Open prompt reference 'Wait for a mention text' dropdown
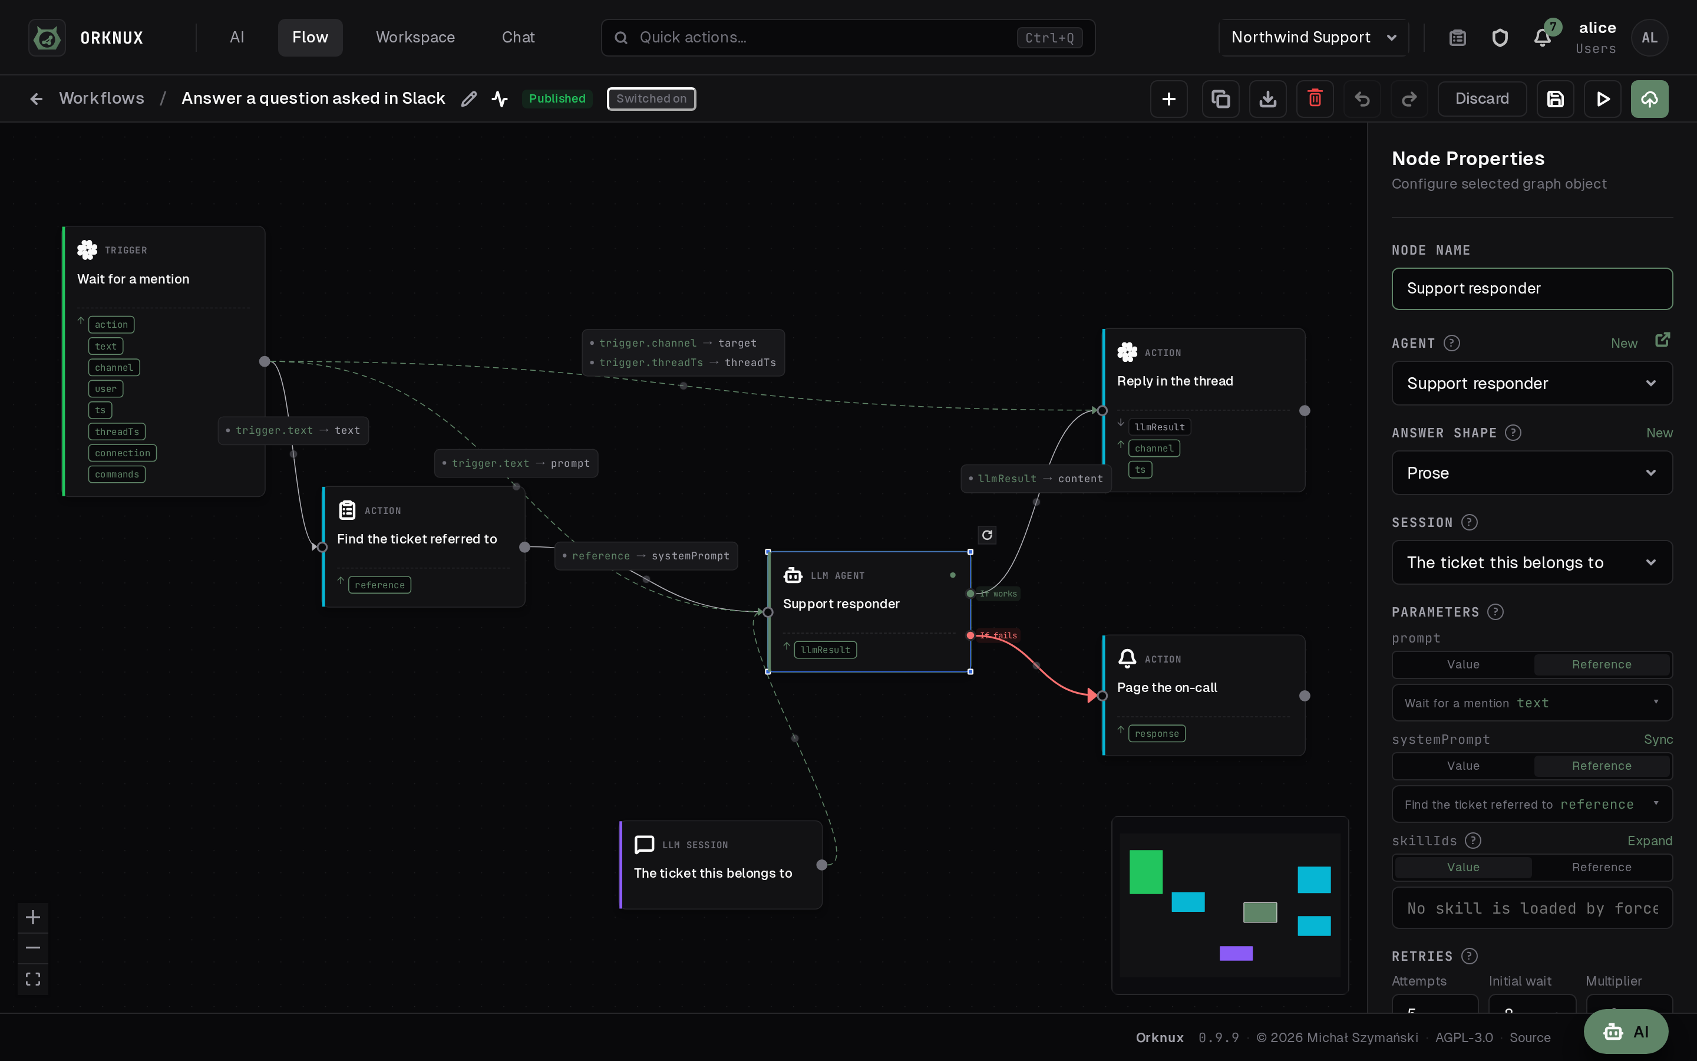 (1531, 703)
